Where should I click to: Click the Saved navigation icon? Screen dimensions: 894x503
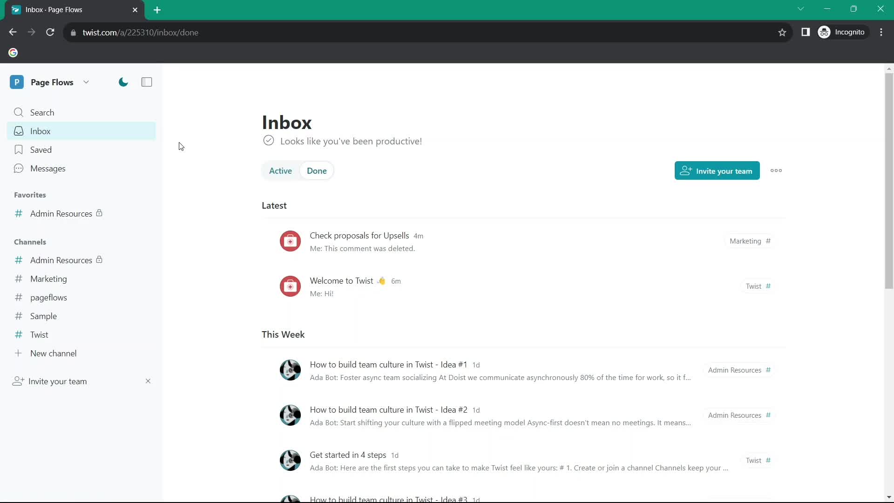(x=19, y=149)
